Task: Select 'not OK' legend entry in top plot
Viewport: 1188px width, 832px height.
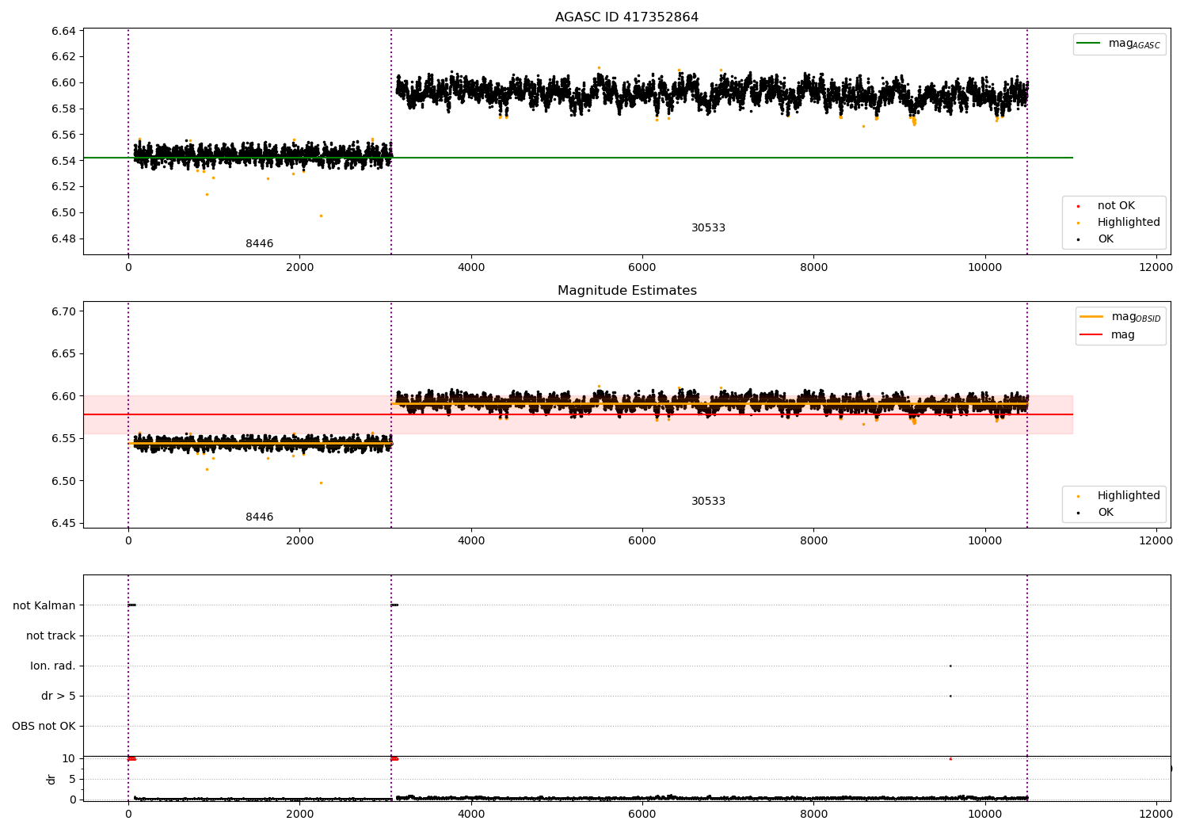Action: point(1116,206)
